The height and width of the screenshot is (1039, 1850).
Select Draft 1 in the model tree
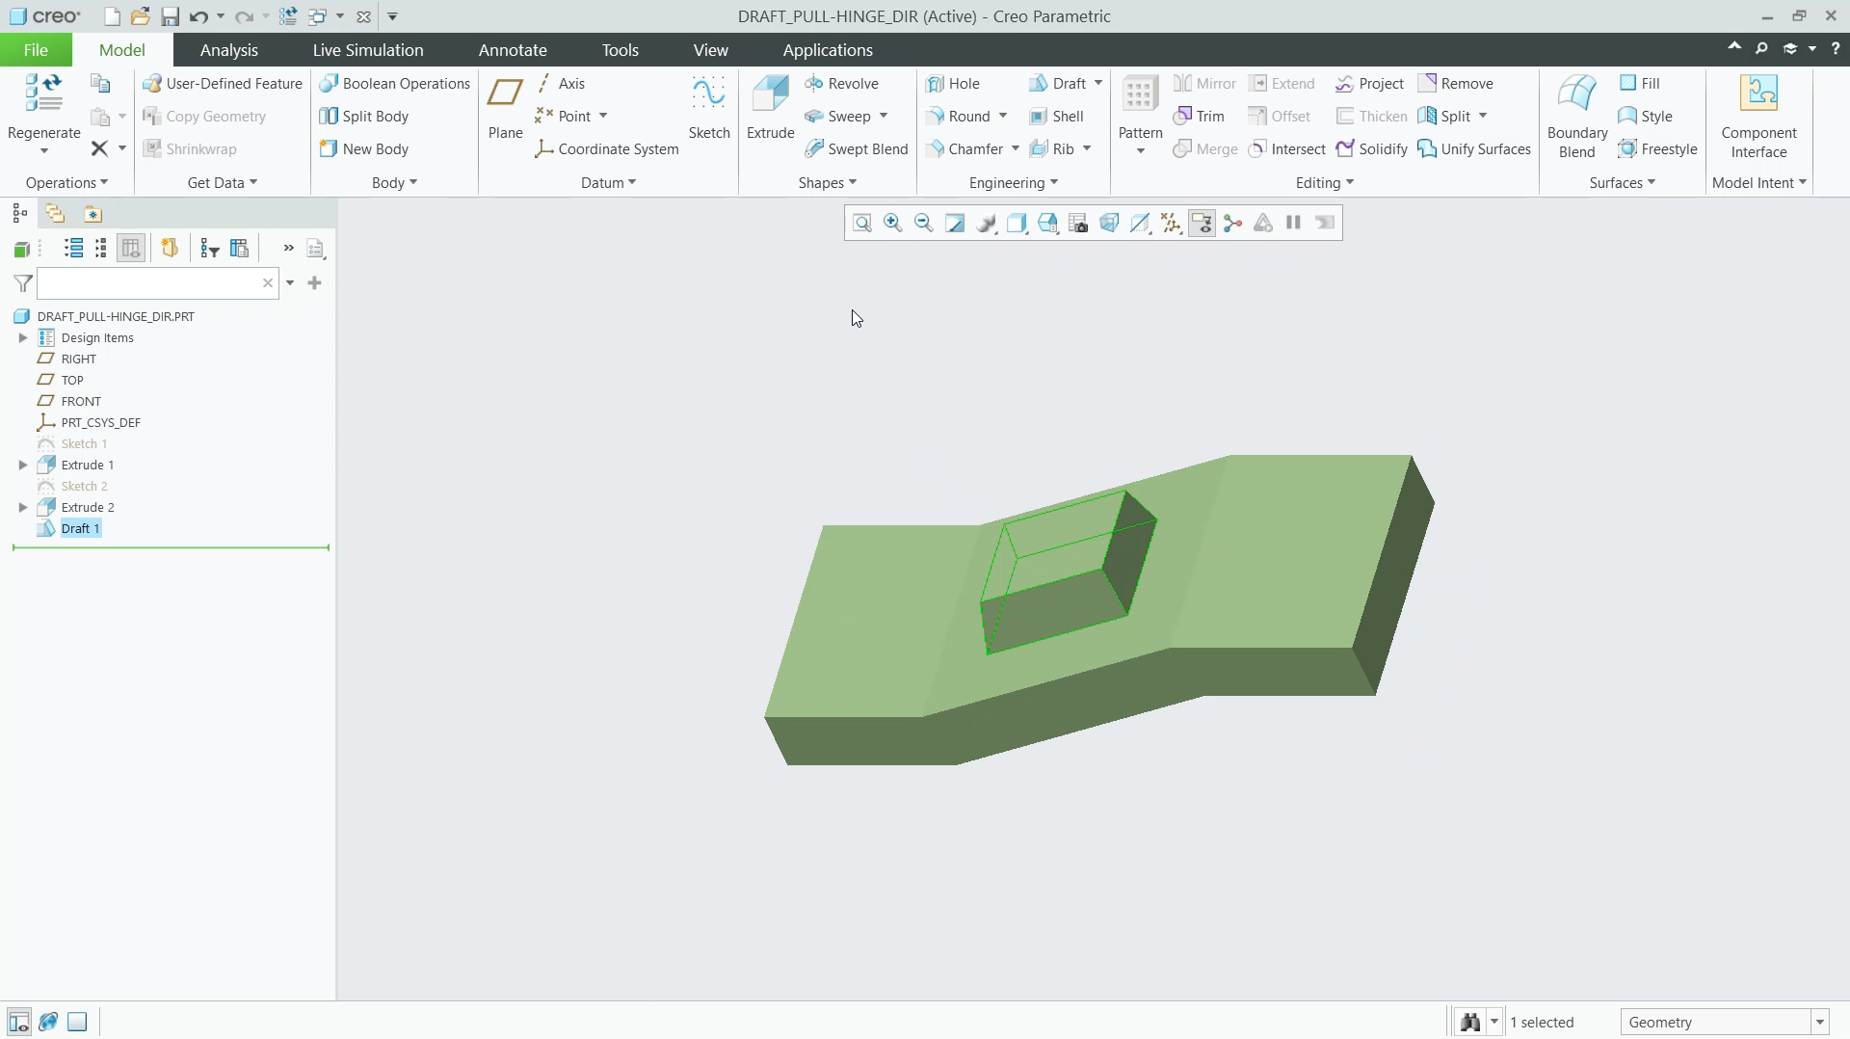(80, 529)
